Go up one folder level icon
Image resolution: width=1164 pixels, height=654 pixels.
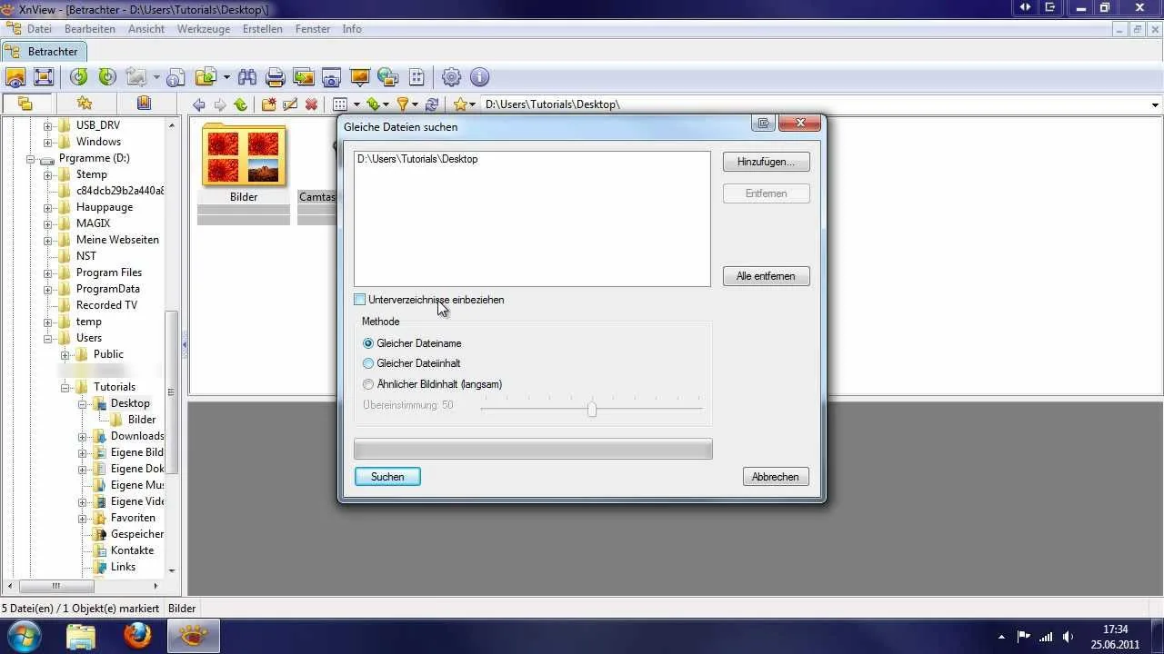point(241,104)
